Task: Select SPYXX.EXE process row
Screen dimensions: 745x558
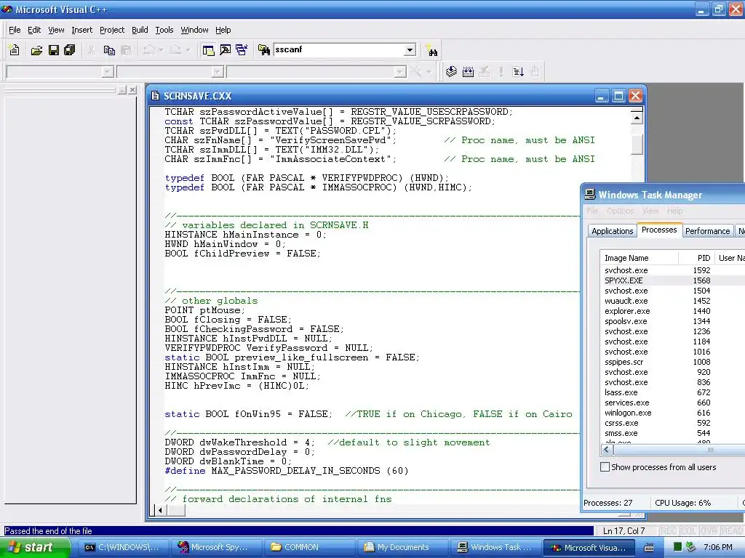Action: (672, 280)
